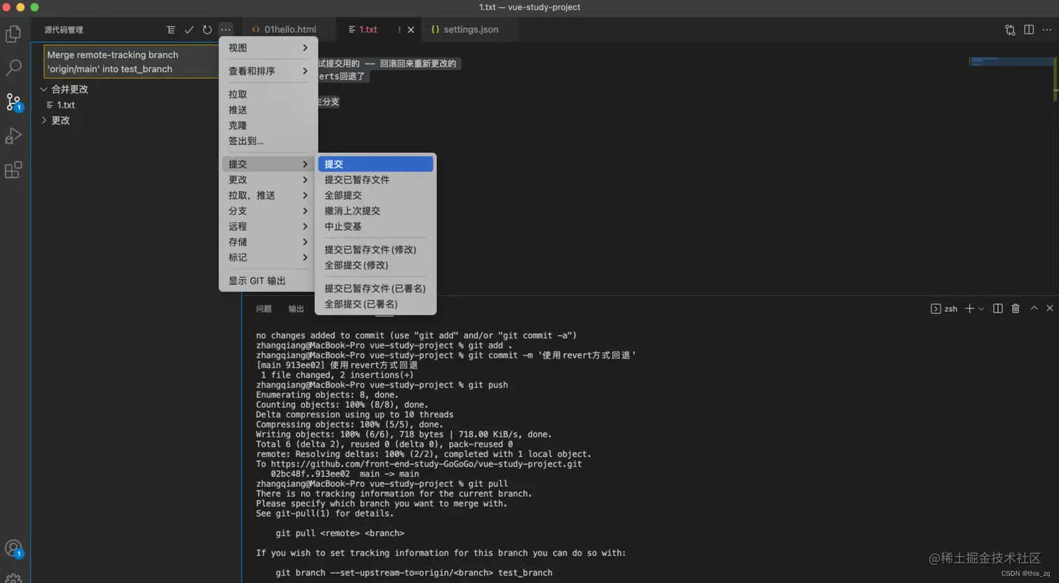Choose 签出到... from the menu

click(268, 141)
